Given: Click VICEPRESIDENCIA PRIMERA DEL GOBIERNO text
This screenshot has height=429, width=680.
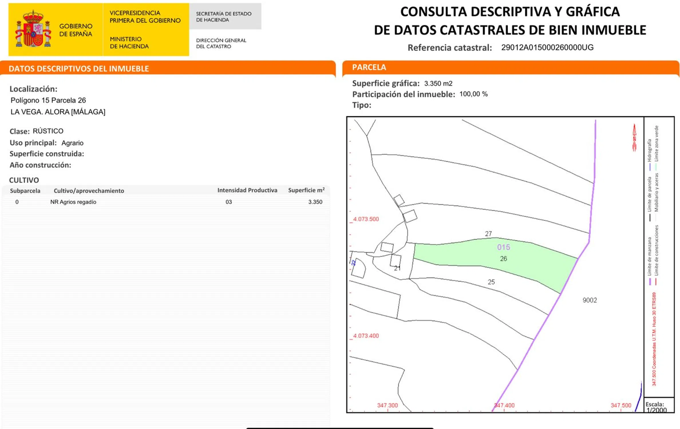Looking at the screenshot, I should (x=145, y=17).
